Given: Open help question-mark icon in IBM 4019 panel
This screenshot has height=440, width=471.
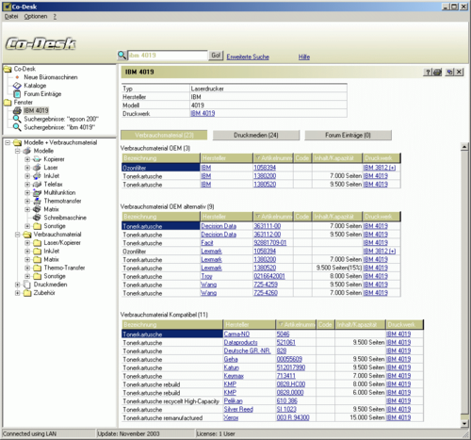Looking at the screenshot, I should coord(428,73).
